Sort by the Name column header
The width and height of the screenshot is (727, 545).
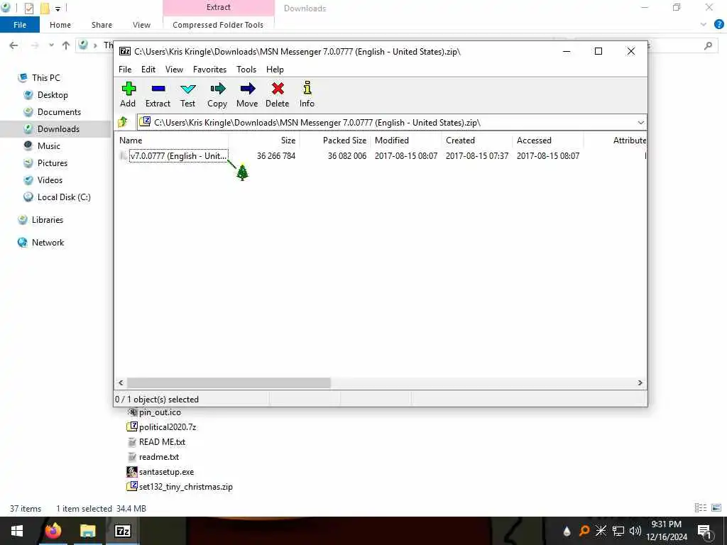coord(172,141)
